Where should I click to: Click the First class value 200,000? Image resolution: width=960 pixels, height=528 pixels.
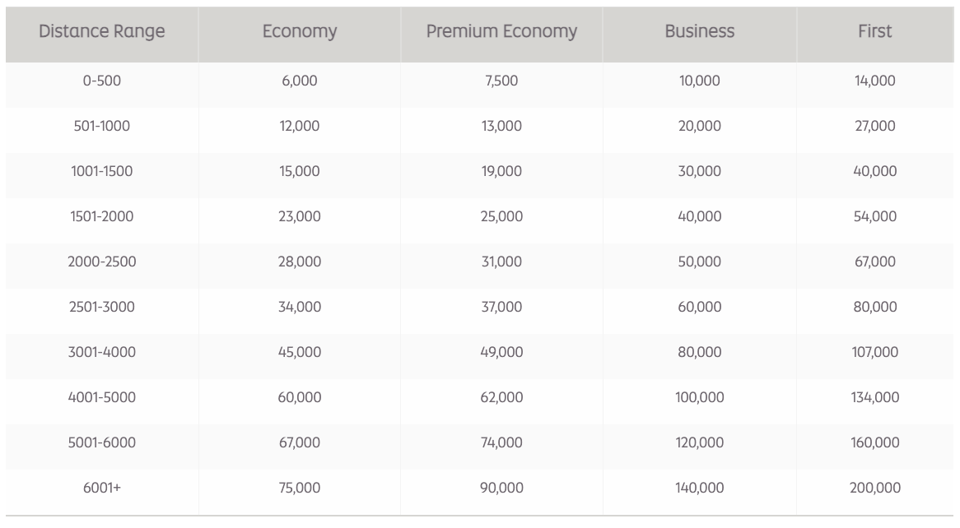pyautogui.click(x=874, y=488)
